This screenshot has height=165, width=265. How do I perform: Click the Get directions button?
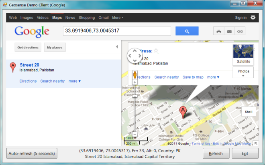[28, 47]
